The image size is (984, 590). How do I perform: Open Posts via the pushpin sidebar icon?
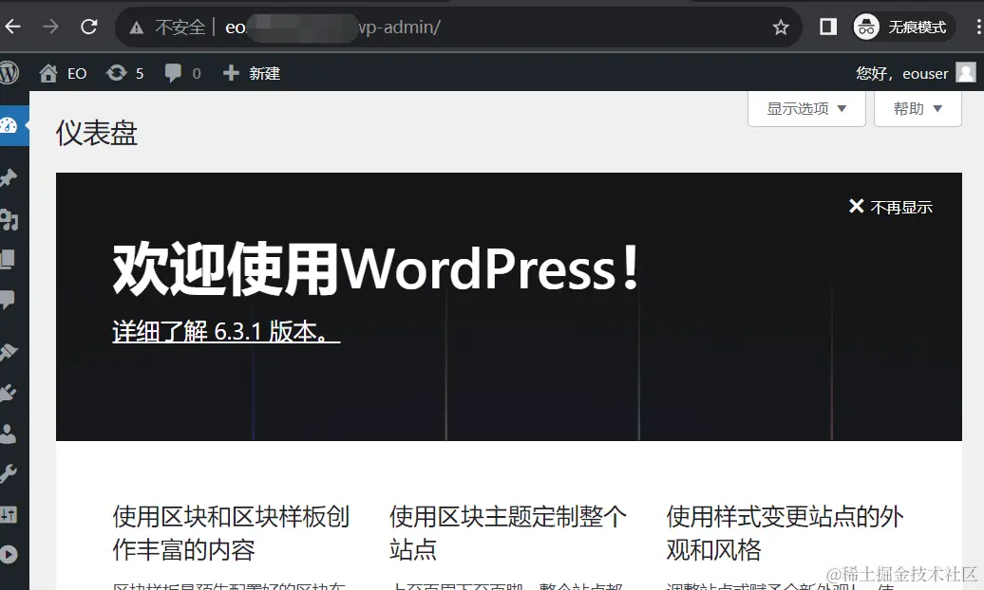click(x=9, y=178)
